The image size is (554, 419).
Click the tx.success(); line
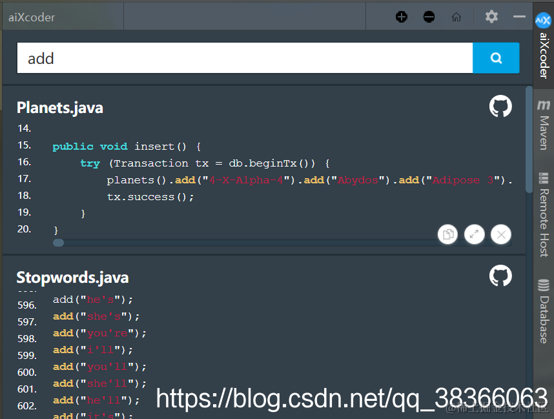150,197
